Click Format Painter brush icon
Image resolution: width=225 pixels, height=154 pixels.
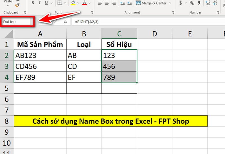point(17,5)
